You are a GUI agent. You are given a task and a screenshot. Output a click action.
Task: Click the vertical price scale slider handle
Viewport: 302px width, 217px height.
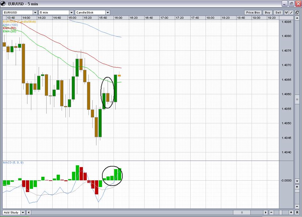tap(297, 100)
